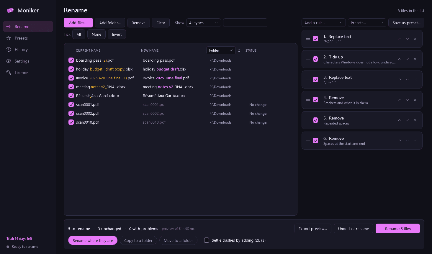Enable Settle clashes by adding (2), (3)
The height and width of the screenshot is (254, 432).
pos(207,240)
